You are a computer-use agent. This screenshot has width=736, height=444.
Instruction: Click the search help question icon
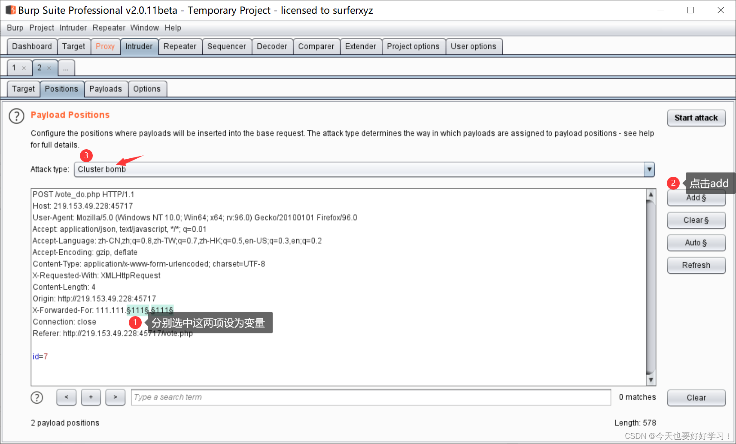tap(37, 398)
